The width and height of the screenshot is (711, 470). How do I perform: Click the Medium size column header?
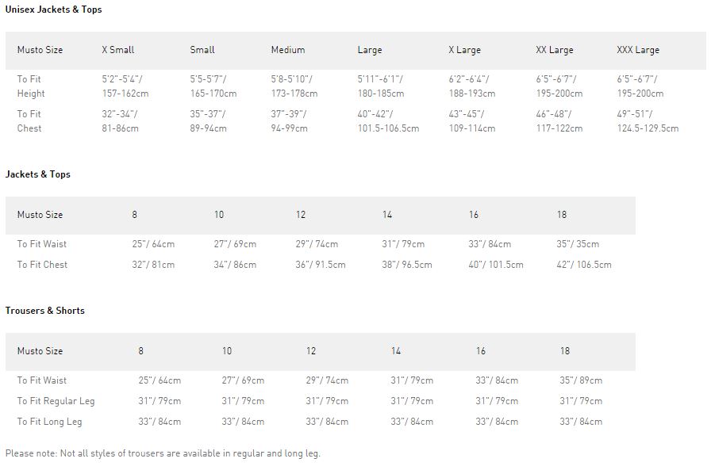pos(288,50)
